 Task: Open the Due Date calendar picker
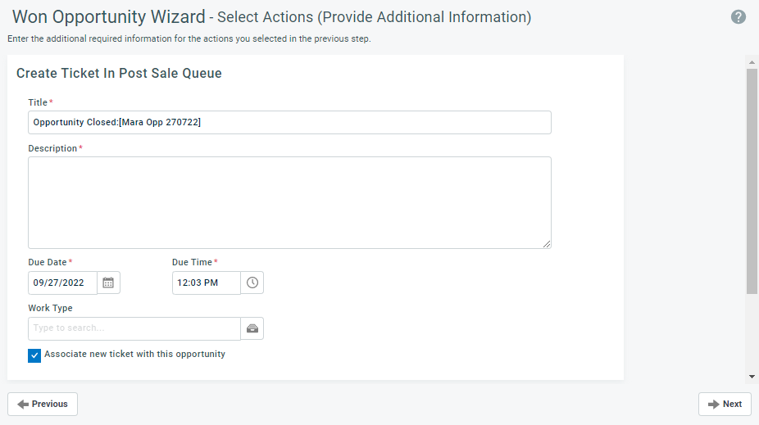point(108,283)
